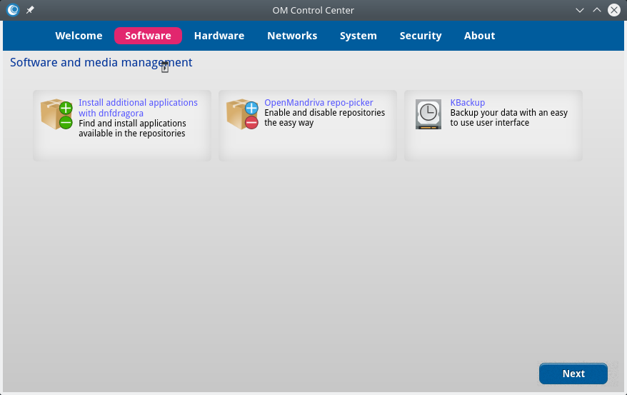Click the OpenMandriva logo in title bar
Viewport: 627px width, 395px height.
(x=13, y=10)
